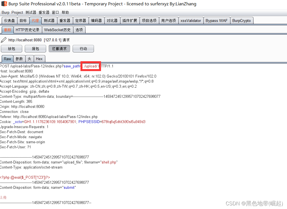Viewport: 287px width, 209px height.
Task: Open the HTTP历史记录 sub-tab
Action: coord(28,30)
